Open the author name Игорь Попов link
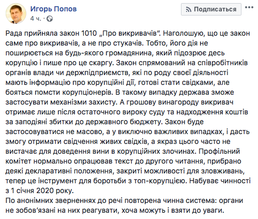This screenshot has width=258, height=219. click(53, 9)
